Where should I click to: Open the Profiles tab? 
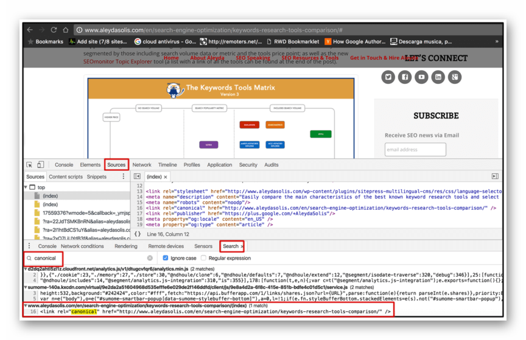[x=192, y=165]
